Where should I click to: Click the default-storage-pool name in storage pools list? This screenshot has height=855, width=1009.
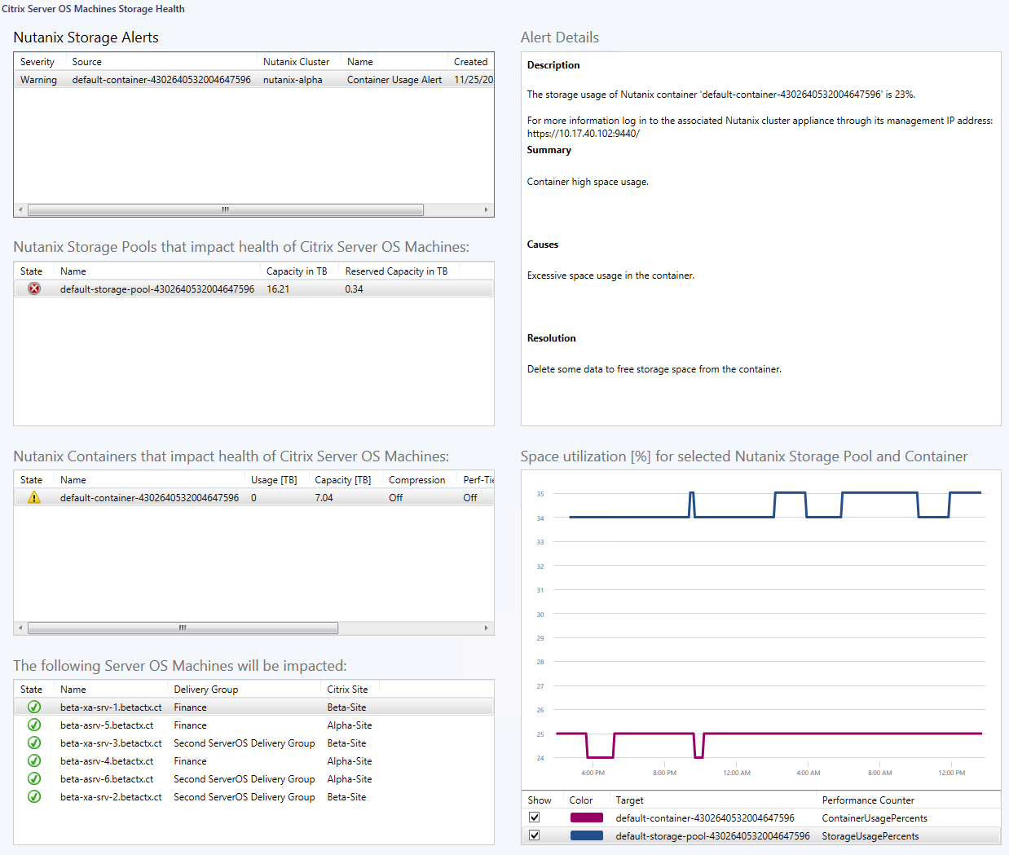157,289
